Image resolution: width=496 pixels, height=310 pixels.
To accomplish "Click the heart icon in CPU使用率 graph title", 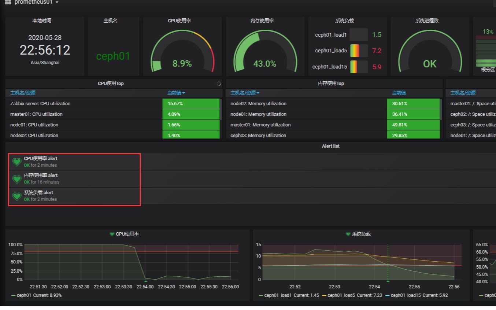I will pos(112,234).
